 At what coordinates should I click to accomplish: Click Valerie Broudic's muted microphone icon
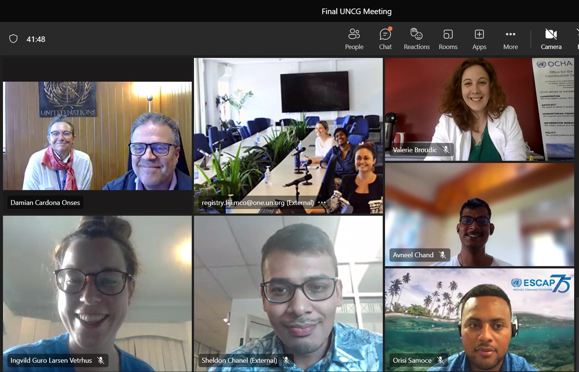coord(446,150)
